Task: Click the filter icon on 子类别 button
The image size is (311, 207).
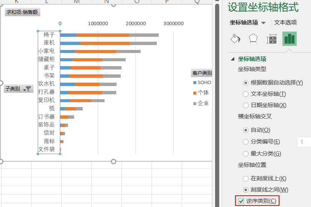Action: tap(29, 89)
